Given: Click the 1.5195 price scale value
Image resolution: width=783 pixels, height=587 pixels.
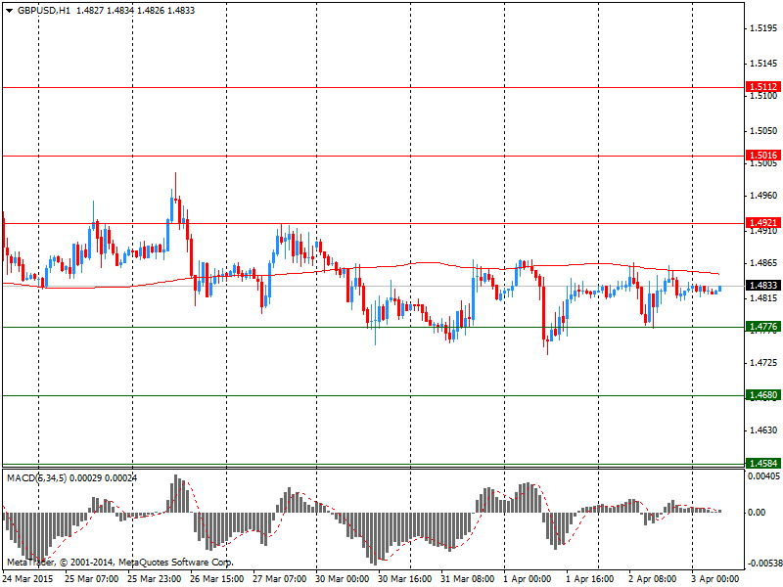Looking at the screenshot, I should (x=763, y=28).
